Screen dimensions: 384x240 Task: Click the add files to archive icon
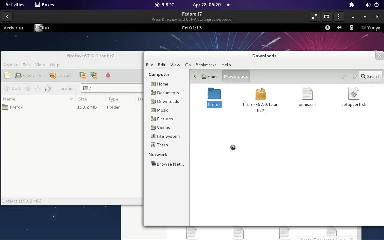click(83, 75)
